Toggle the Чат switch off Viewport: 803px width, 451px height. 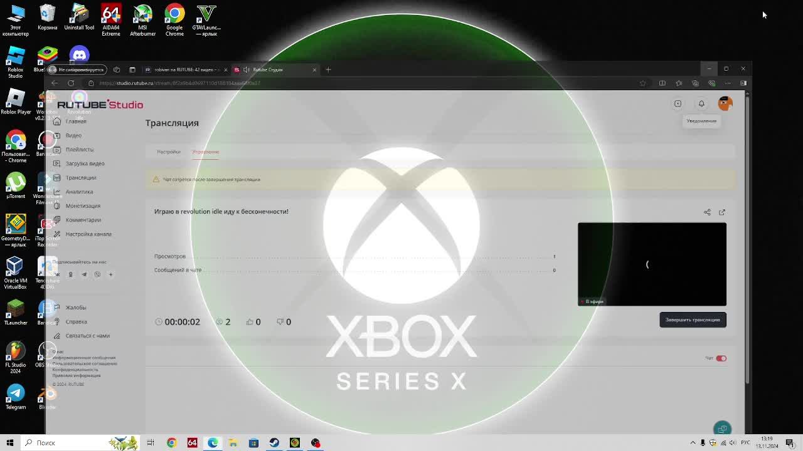[721, 358]
